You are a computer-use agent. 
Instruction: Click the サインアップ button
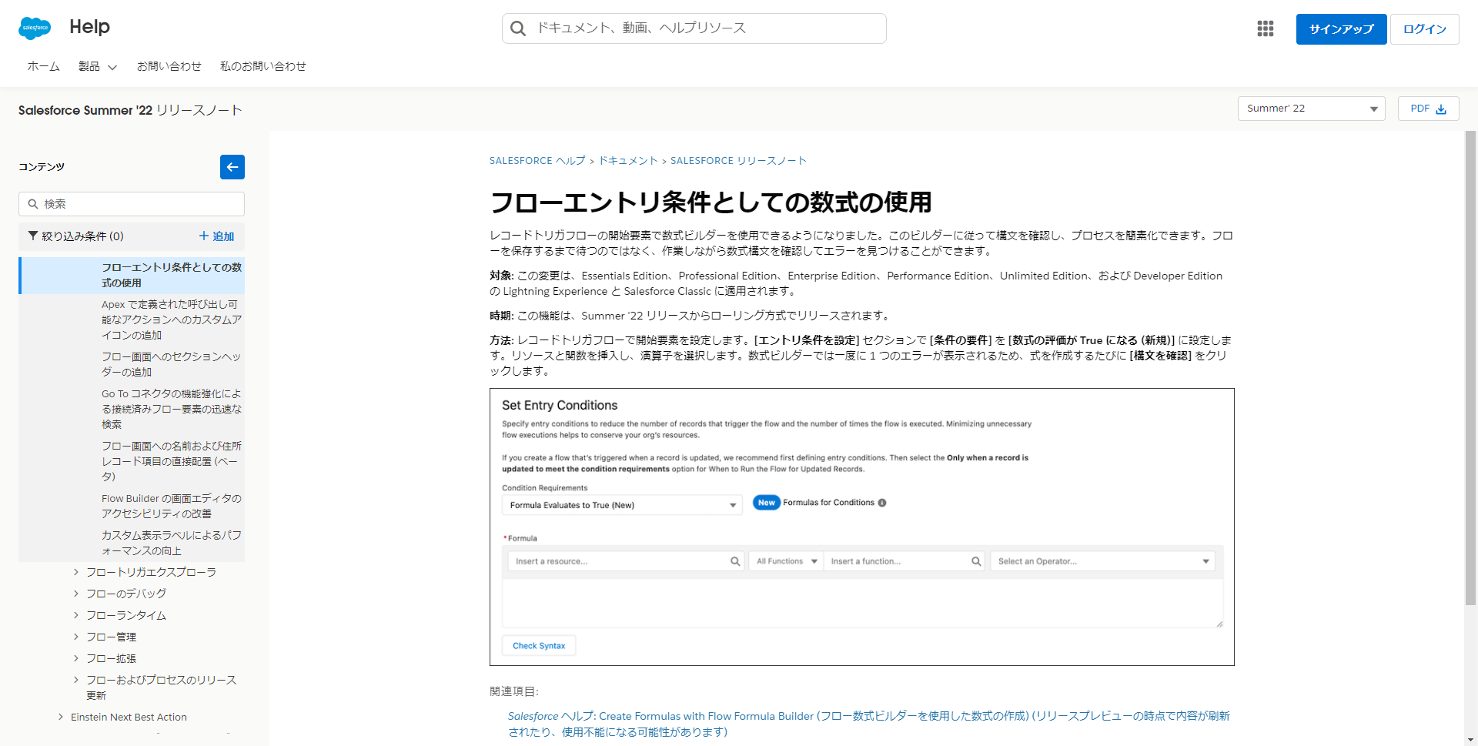click(1342, 29)
